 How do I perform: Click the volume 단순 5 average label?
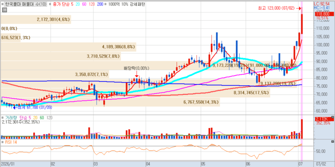tap(25, 118)
